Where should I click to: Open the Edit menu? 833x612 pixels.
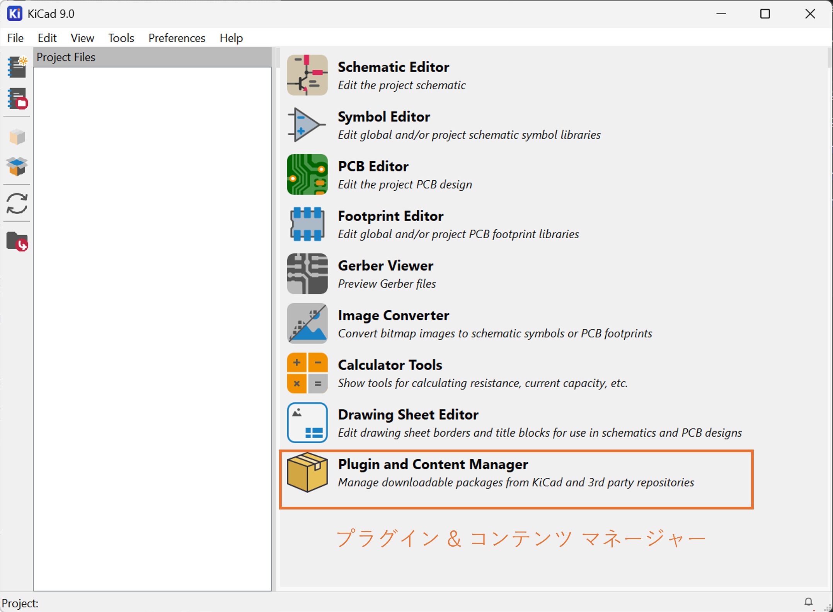(47, 38)
